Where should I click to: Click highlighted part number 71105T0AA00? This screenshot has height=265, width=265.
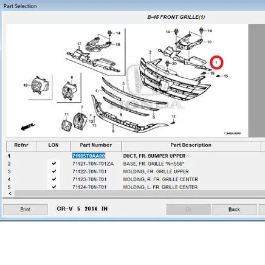(89, 156)
